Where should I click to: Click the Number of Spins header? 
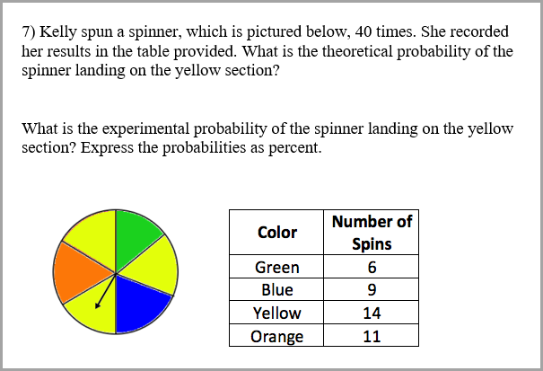pyautogui.click(x=372, y=233)
